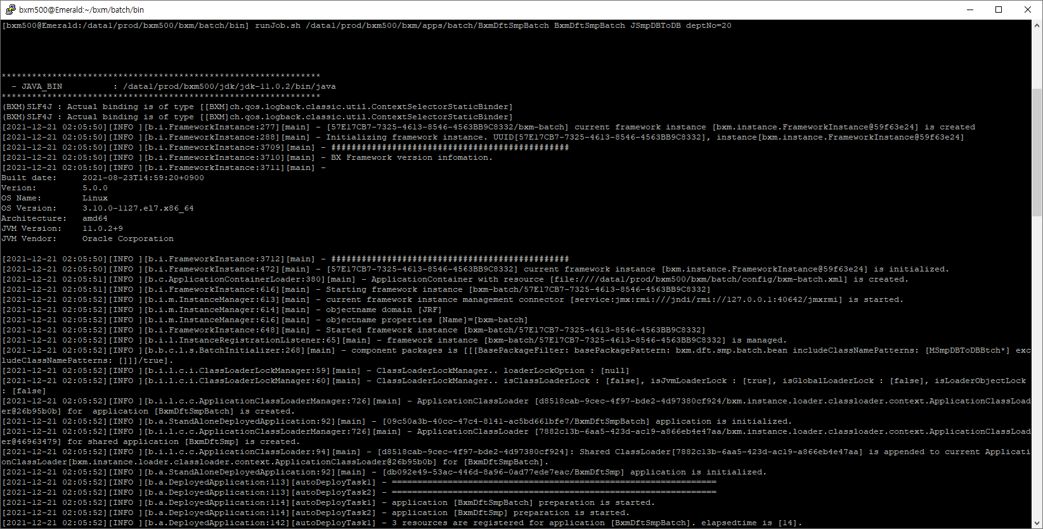Click the JSmpDBToDB job name in command
The height and width of the screenshot is (529, 1043).
pyautogui.click(x=655, y=26)
